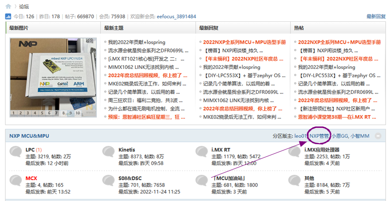This screenshot has width=389, height=201.
Task: Open '为什么都在搞无刷电机控制' topic
Action: (146, 109)
